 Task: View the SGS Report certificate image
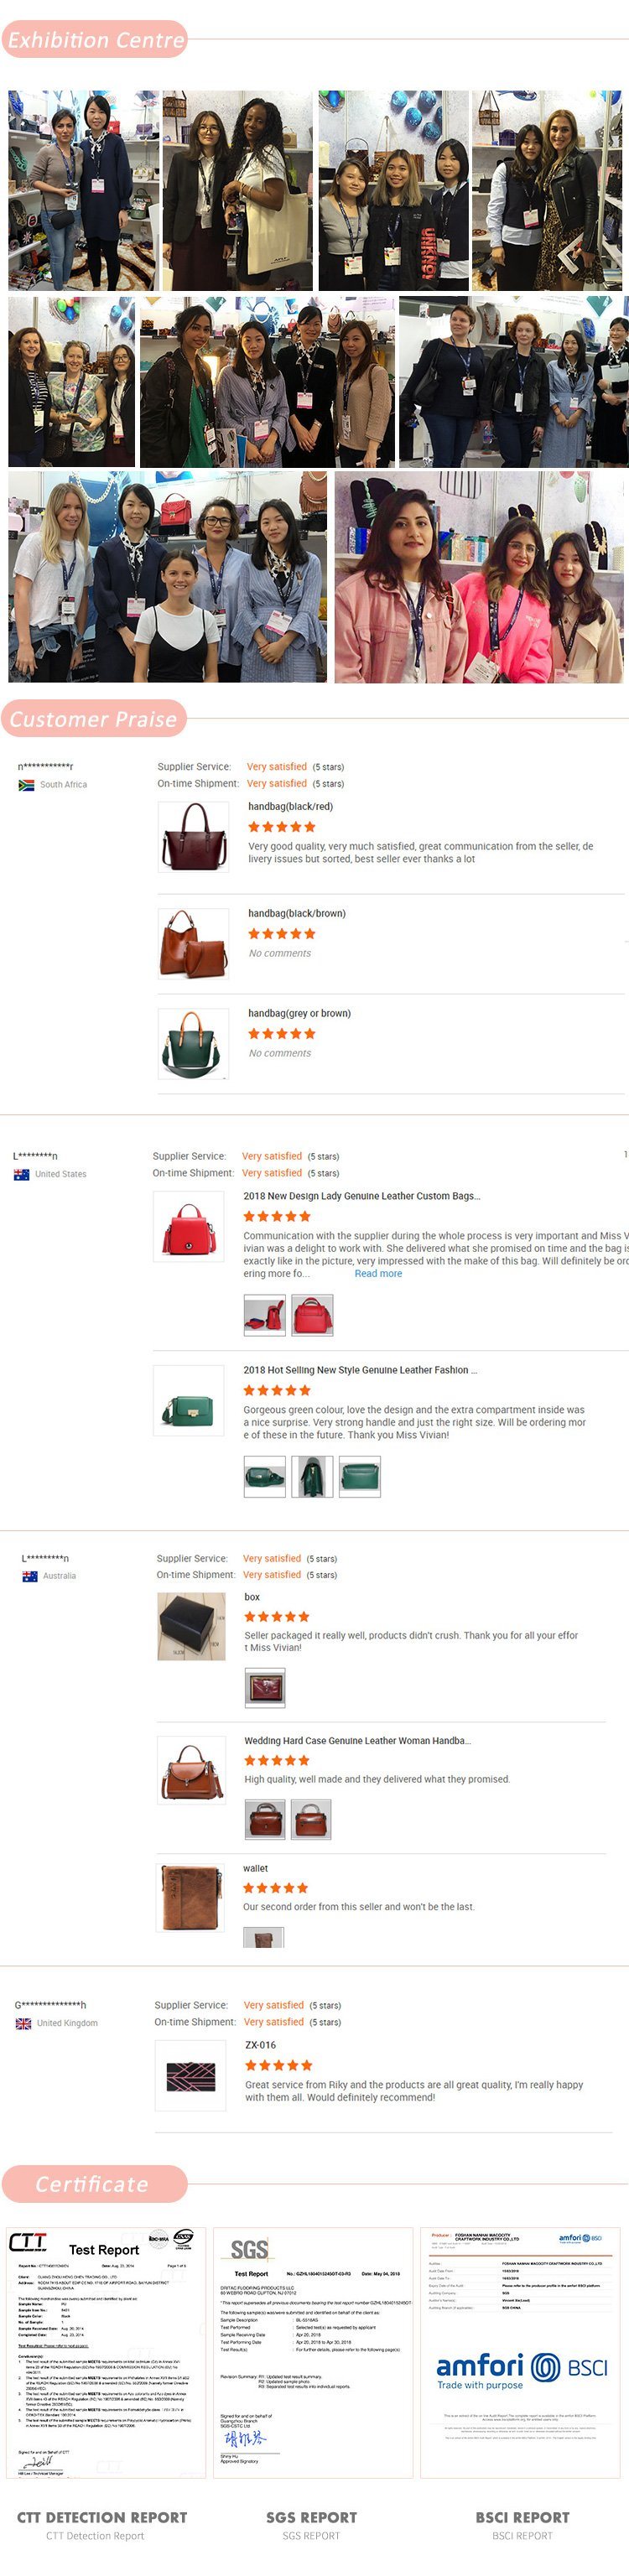click(314, 2352)
